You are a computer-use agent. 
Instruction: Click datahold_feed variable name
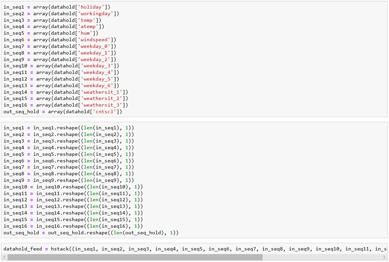click(x=22, y=249)
